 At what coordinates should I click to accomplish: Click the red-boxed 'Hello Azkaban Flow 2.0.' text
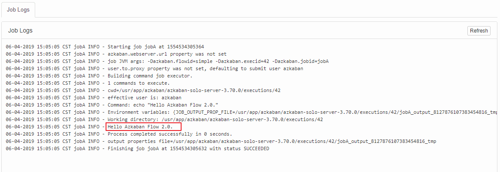tap(143, 127)
